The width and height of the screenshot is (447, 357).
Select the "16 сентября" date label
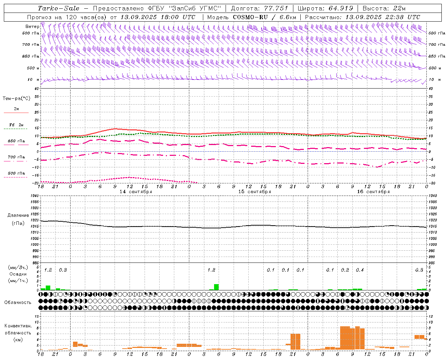pyautogui.click(x=373, y=191)
